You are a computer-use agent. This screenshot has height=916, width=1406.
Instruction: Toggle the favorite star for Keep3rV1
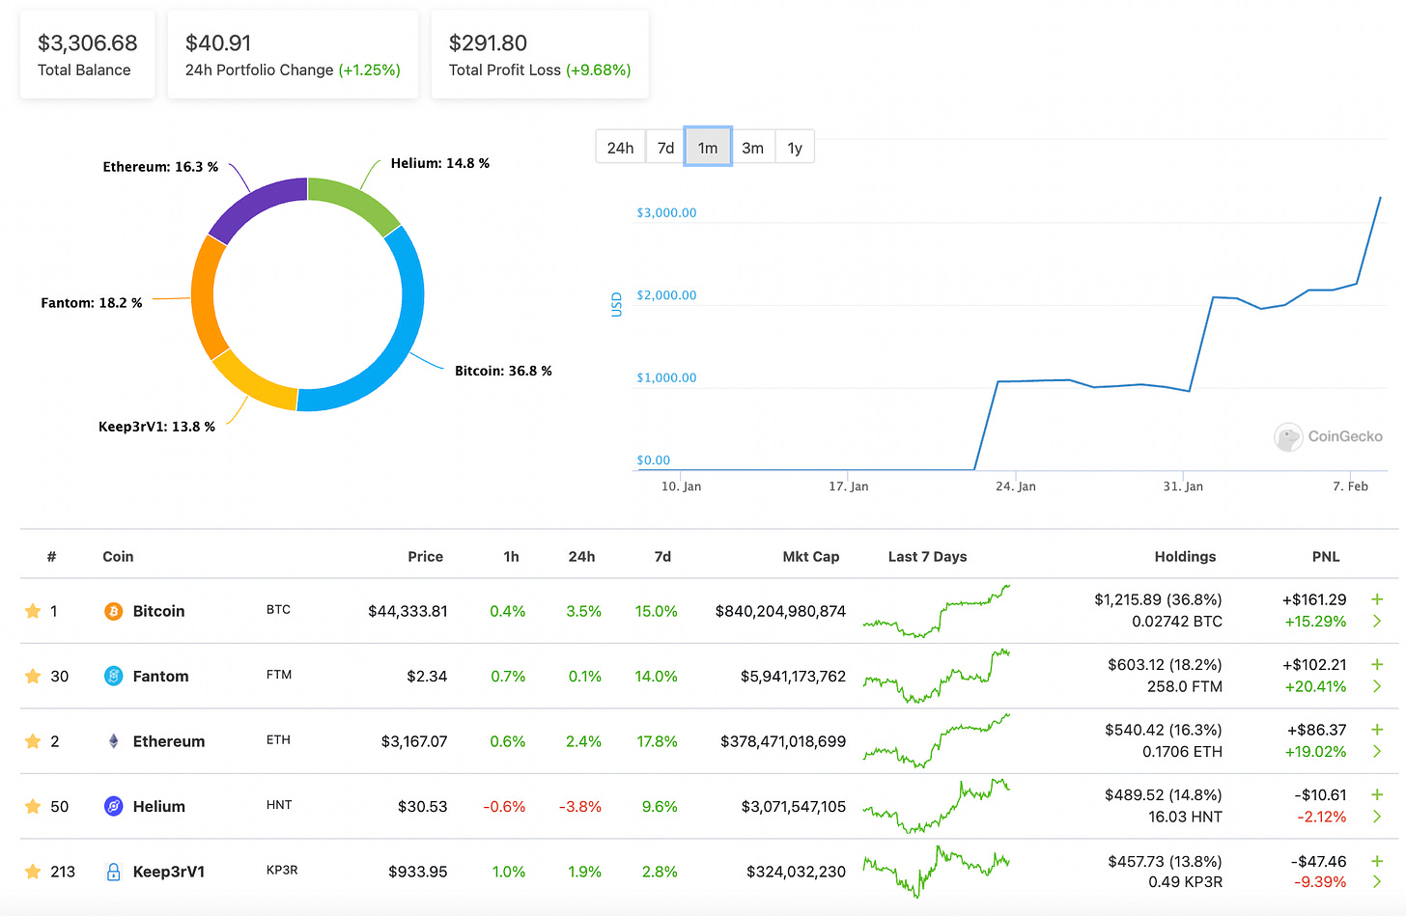coord(33,872)
